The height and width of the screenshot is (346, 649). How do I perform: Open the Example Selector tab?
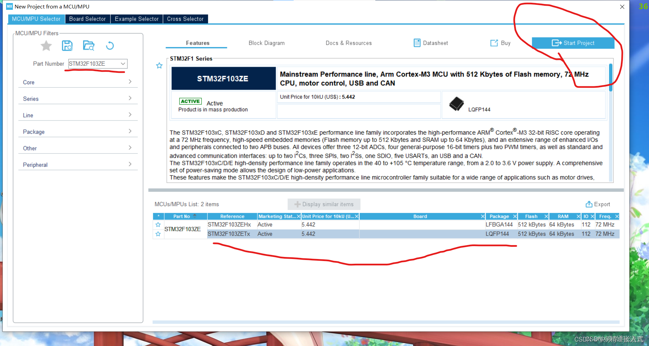137,19
